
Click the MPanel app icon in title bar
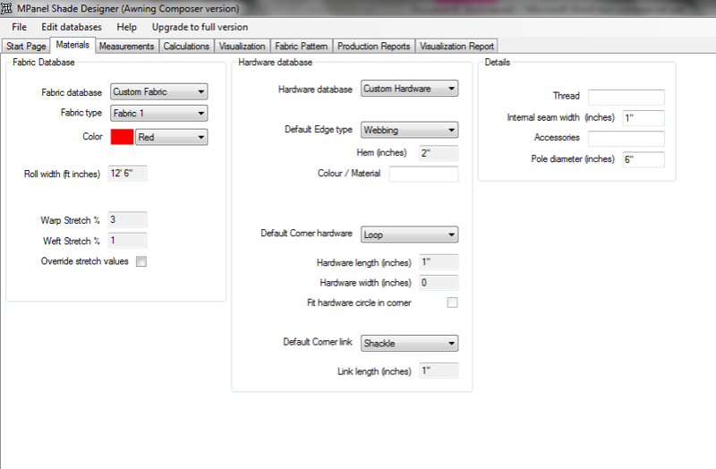point(8,9)
